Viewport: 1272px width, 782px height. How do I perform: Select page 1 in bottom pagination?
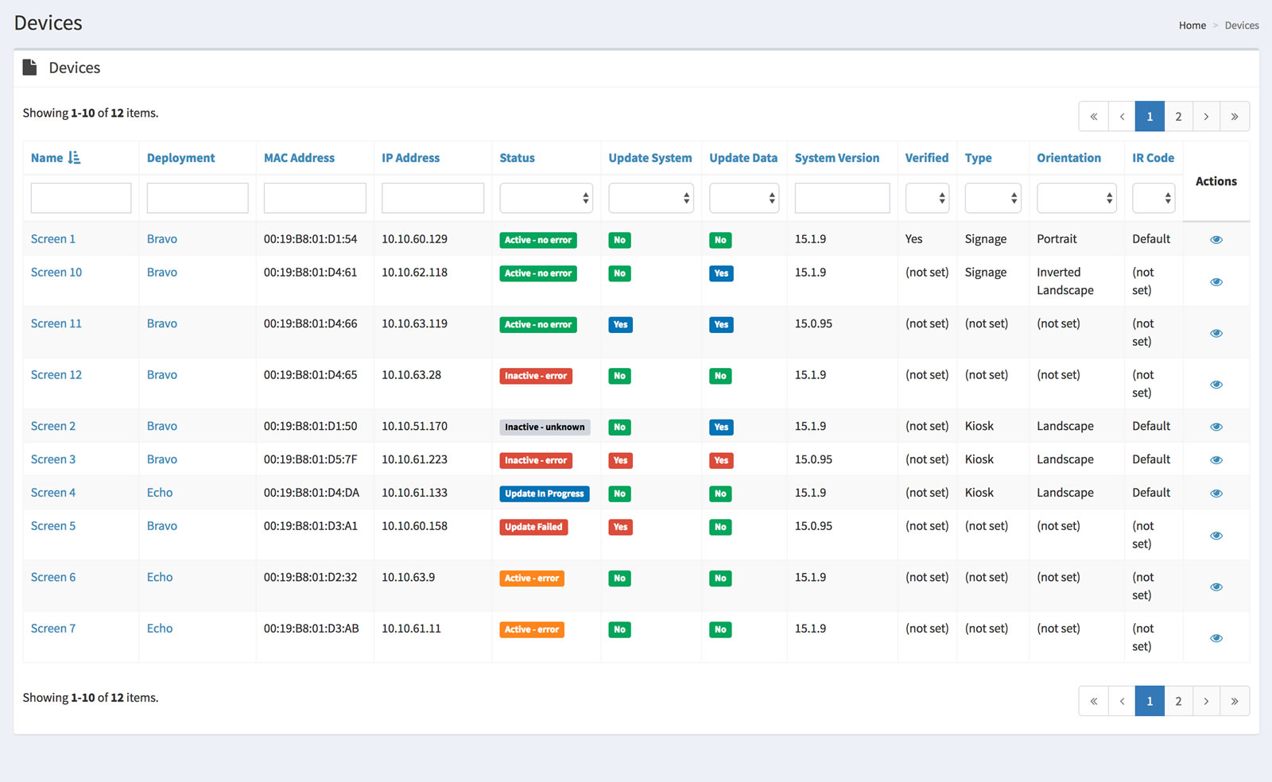pos(1149,701)
